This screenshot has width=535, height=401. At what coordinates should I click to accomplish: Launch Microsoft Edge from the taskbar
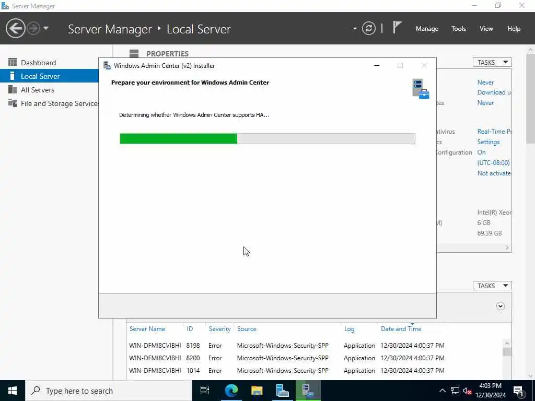(231, 391)
